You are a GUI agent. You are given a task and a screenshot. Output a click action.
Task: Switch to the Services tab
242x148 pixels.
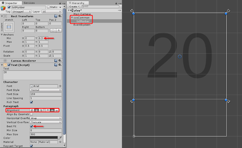[x=29, y=3]
